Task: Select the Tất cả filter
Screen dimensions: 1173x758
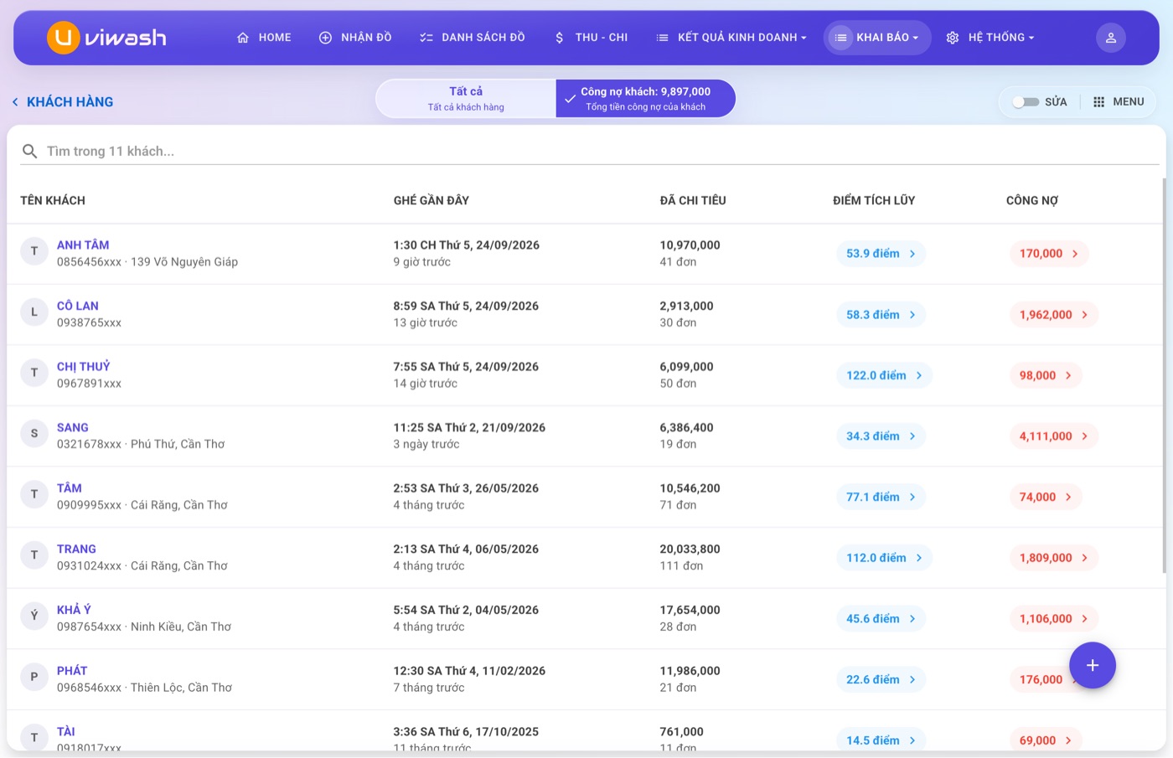Action: (x=466, y=99)
